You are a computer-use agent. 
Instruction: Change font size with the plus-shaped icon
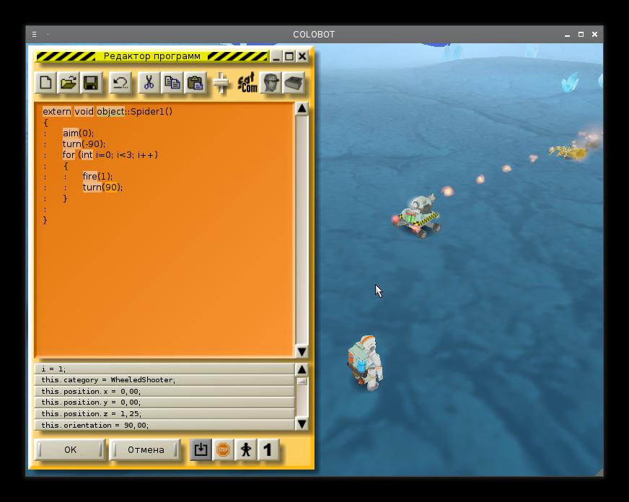221,84
